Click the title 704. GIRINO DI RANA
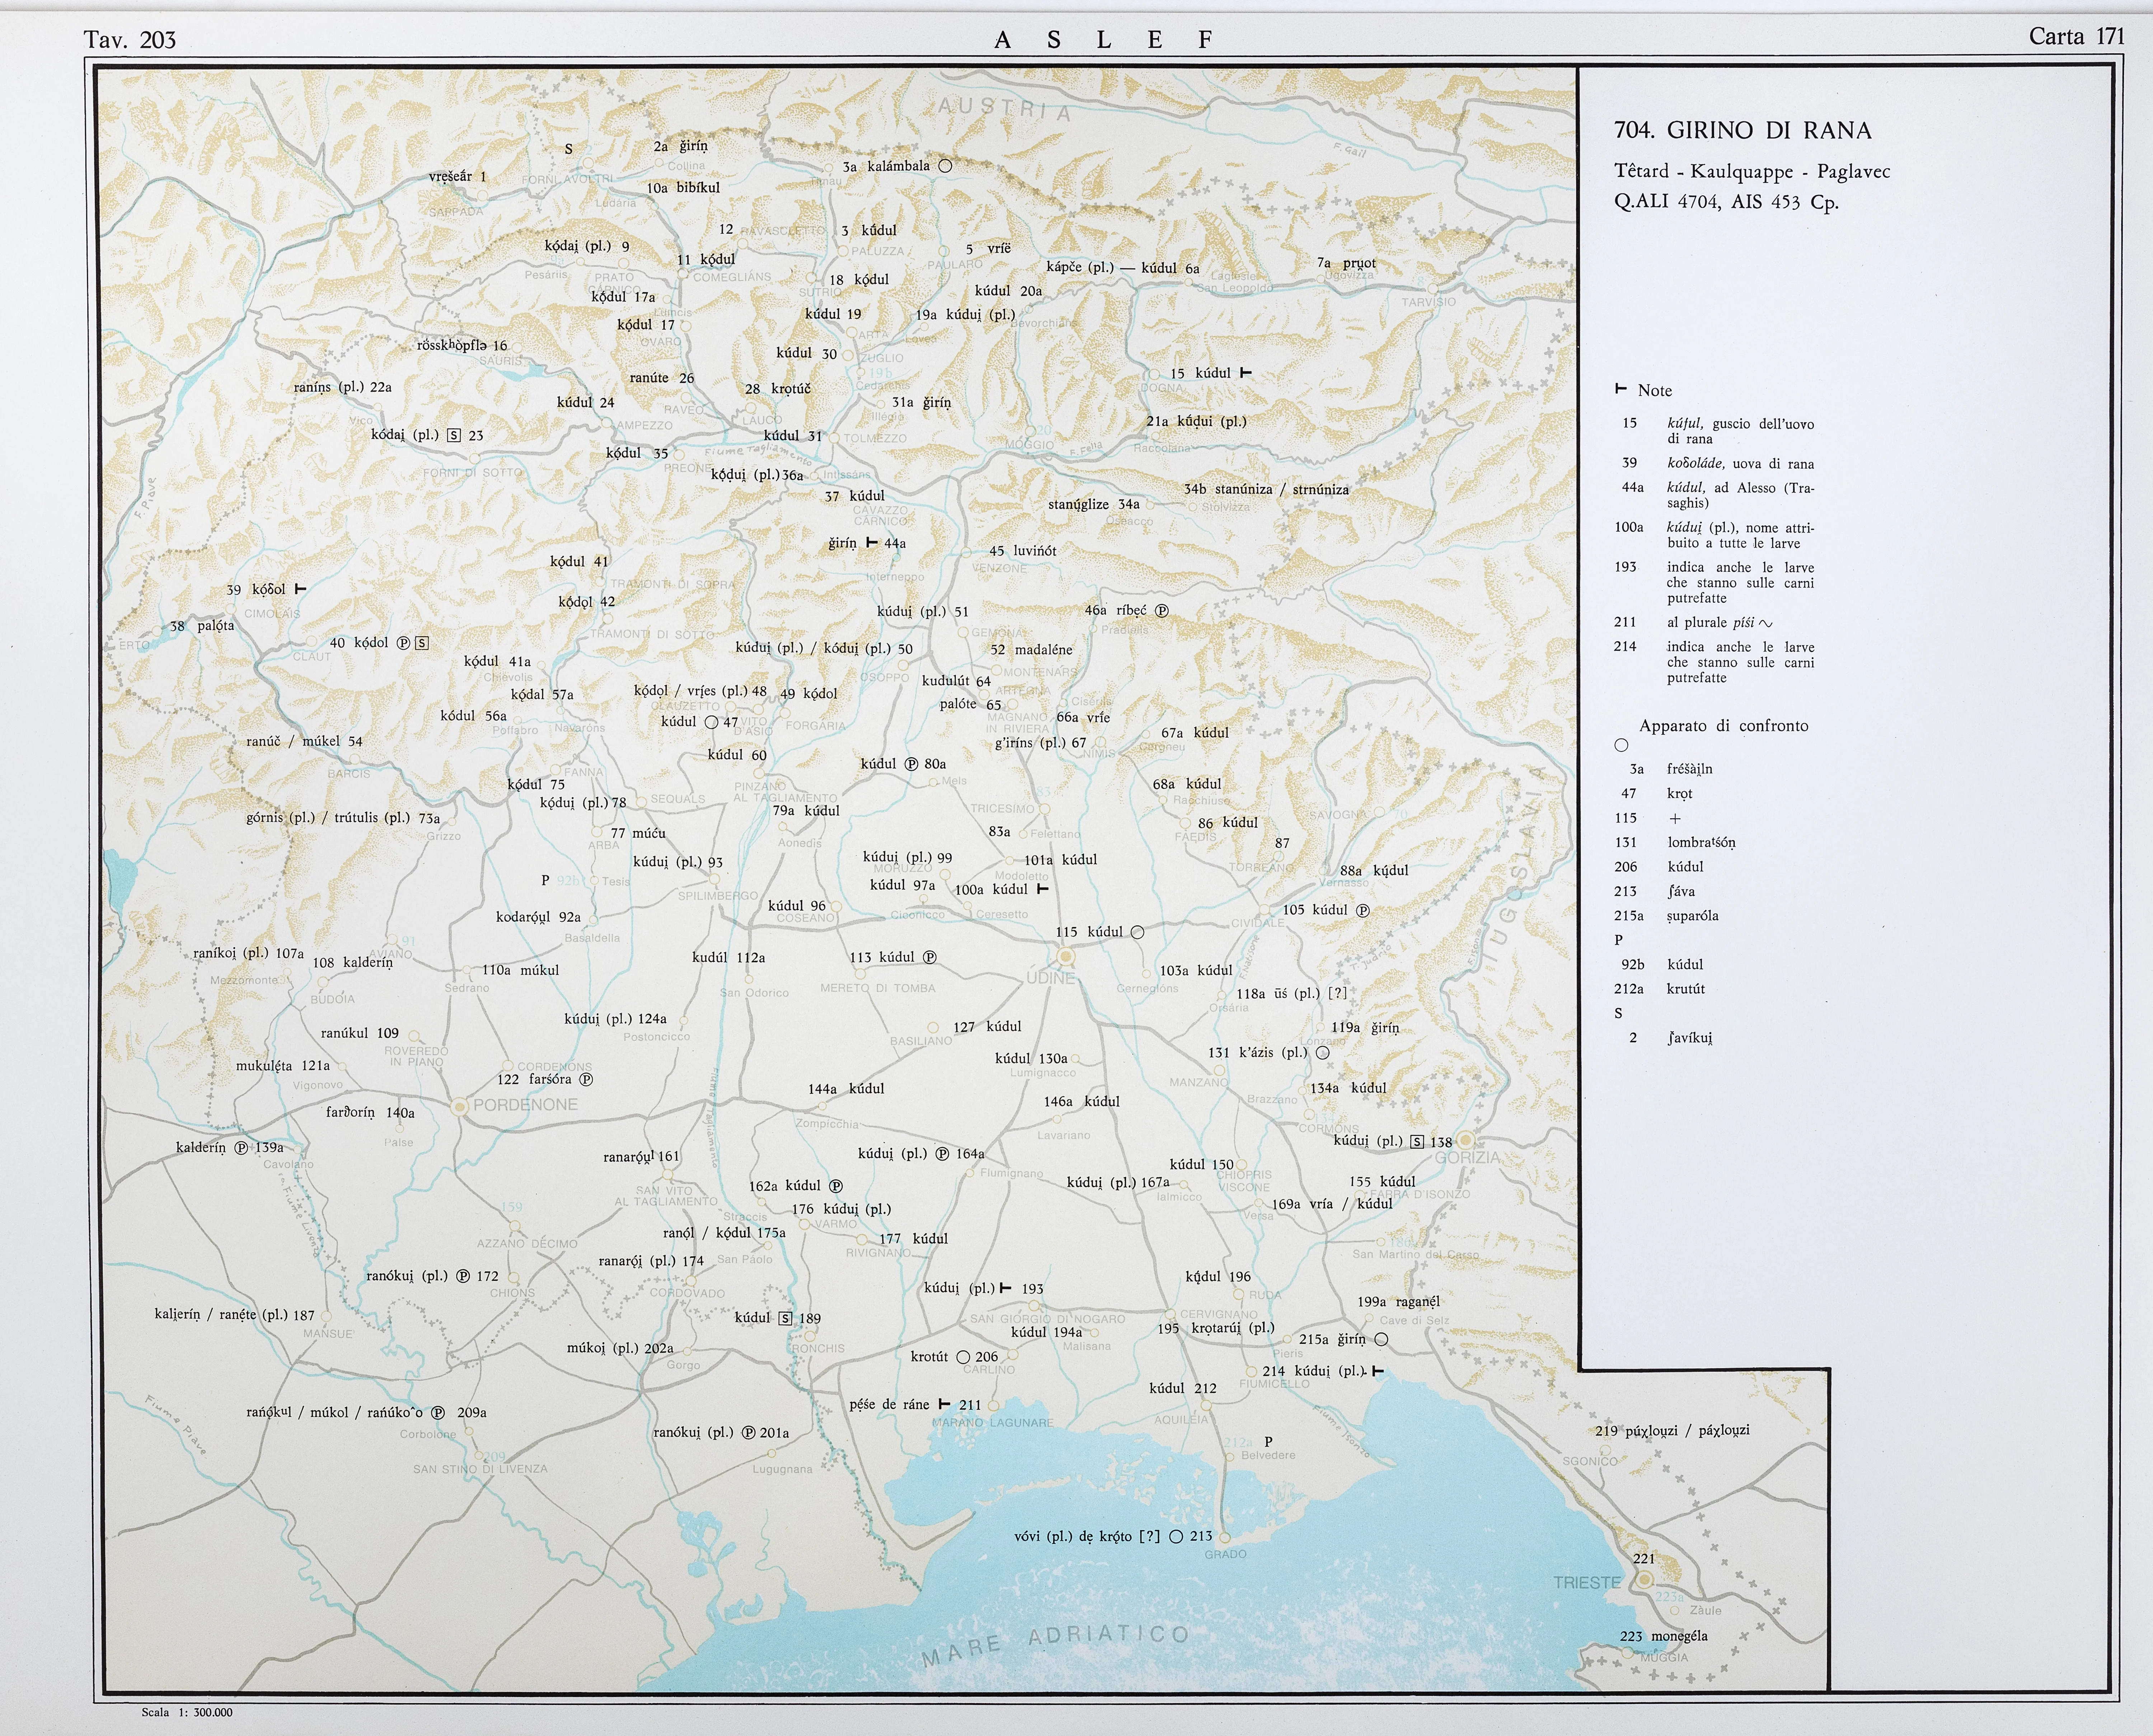 [x=1743, y=130]
